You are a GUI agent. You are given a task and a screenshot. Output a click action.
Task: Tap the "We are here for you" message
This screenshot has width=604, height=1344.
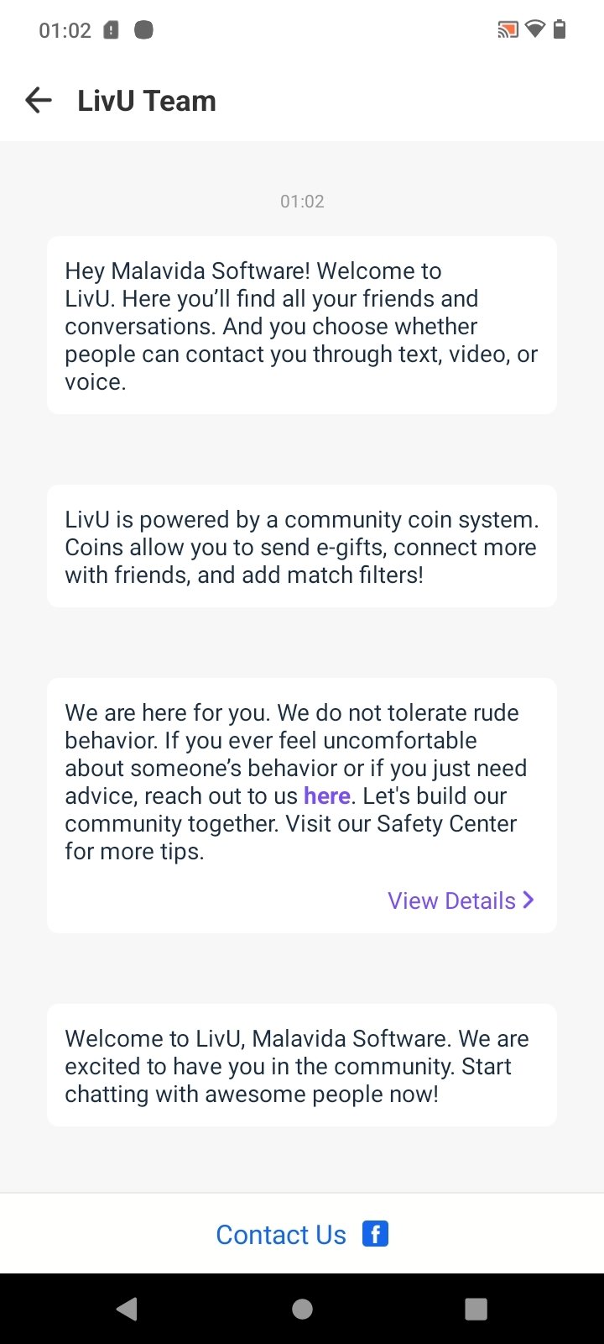pyautogui.click(x=302, y=805)
